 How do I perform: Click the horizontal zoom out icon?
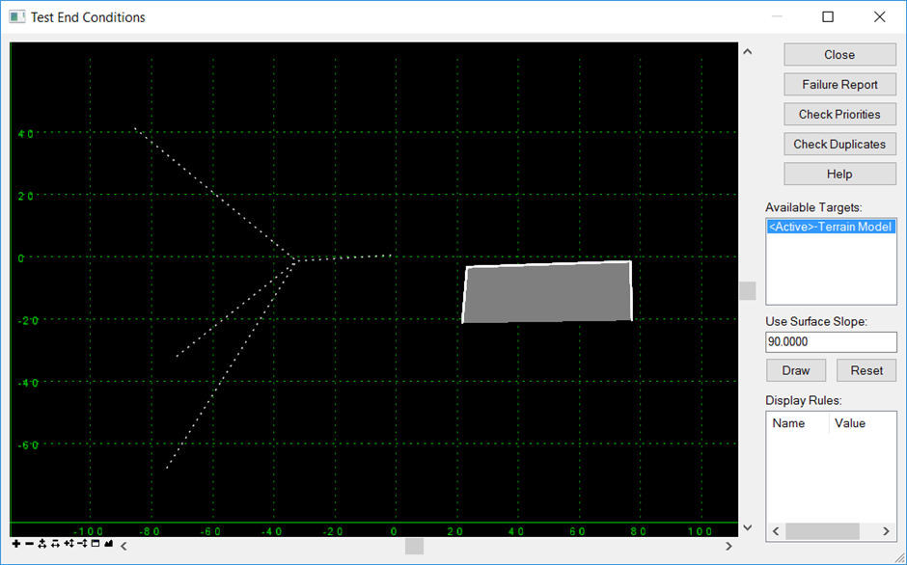56,544
